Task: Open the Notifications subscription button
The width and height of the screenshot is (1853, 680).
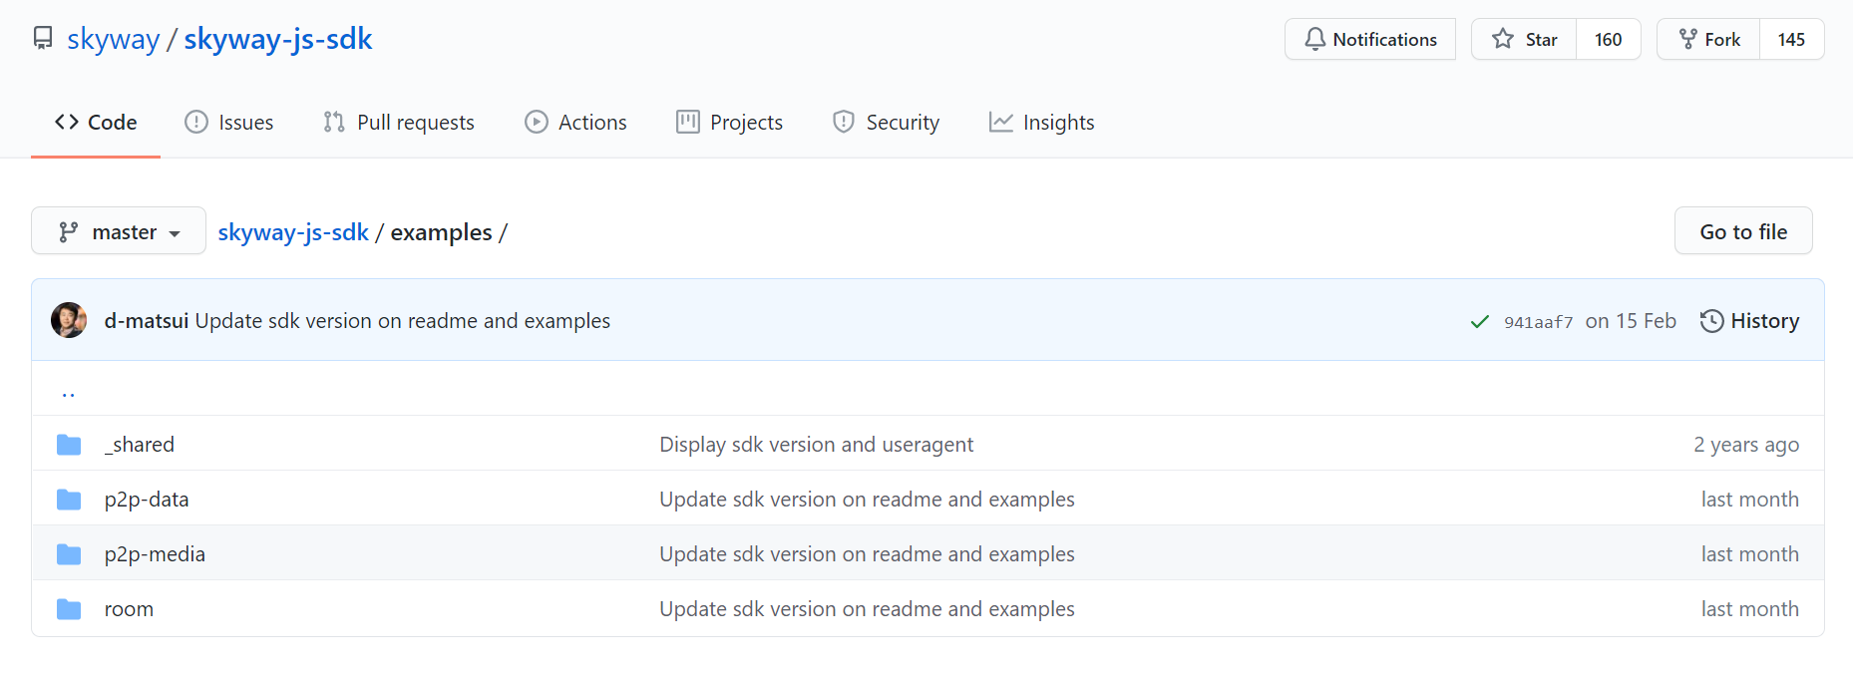Action: (x=1369, y=40)
